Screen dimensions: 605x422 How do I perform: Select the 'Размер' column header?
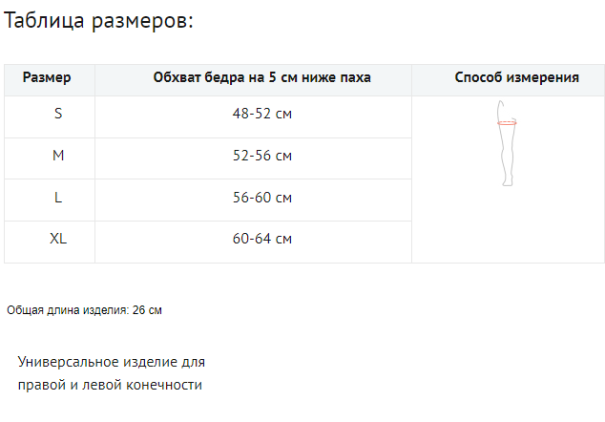(47, 78)
